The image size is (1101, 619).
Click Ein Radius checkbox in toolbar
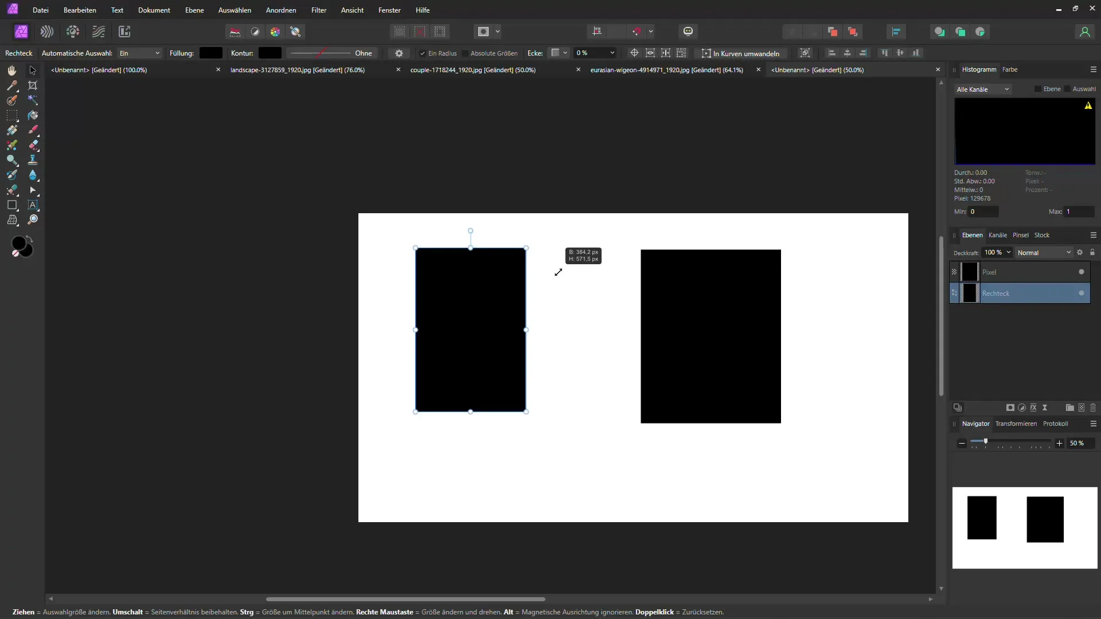click(x=422, y=53)
